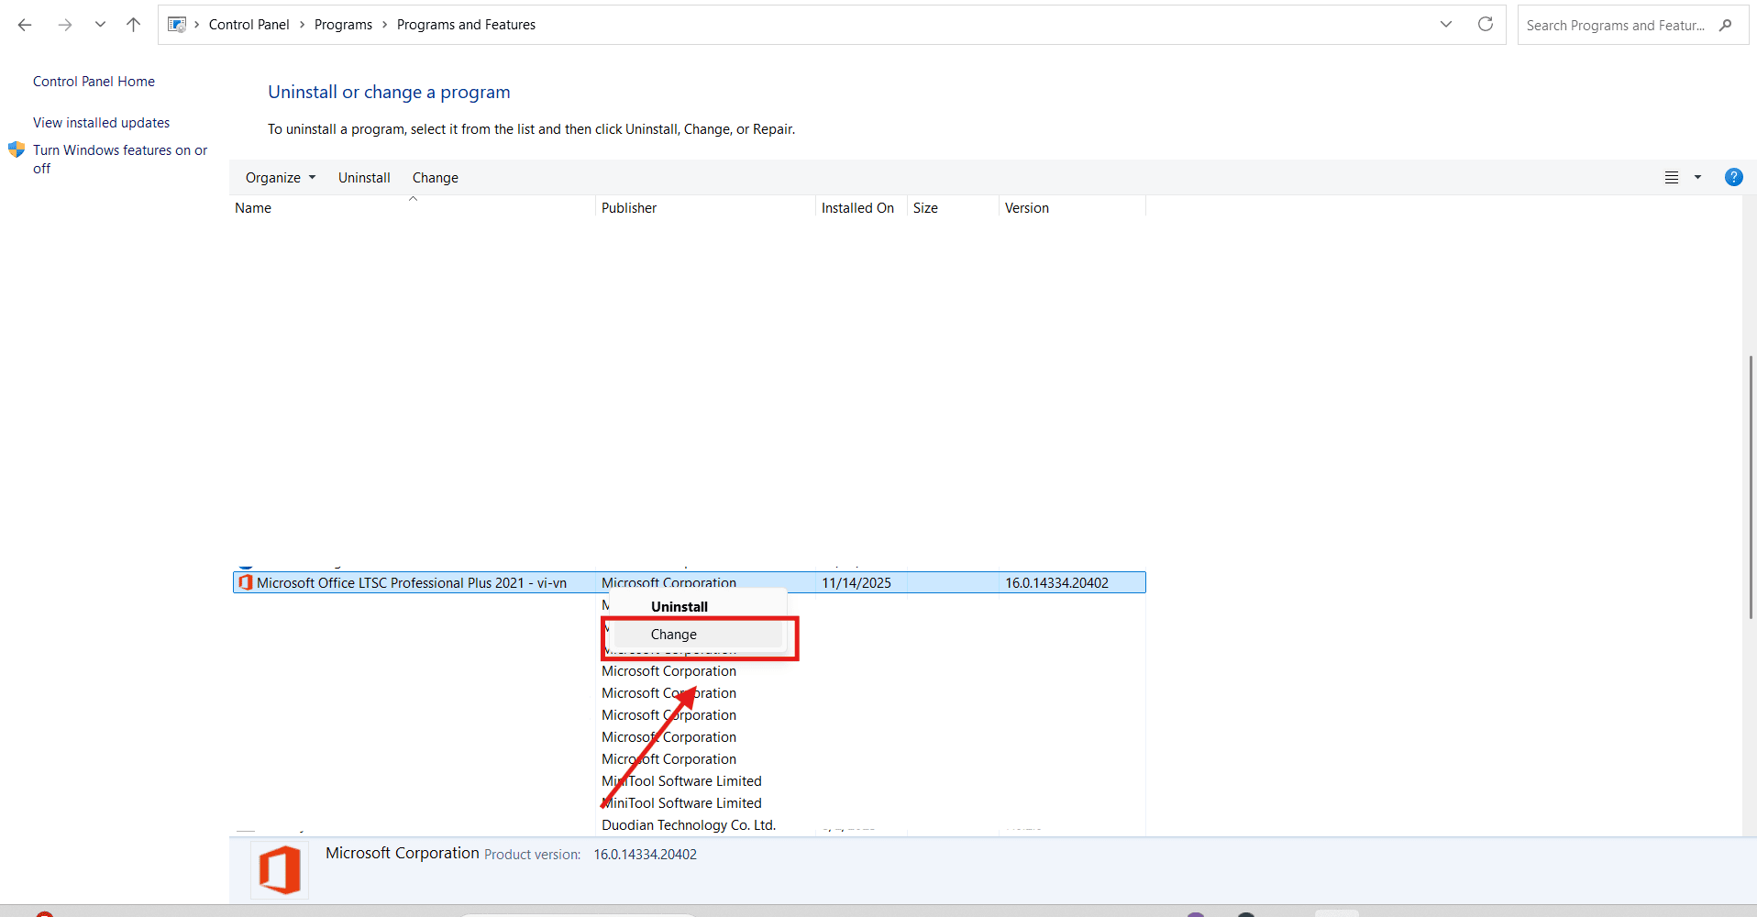The image size is (1757, 917).
Task: Click the Uninstall toolbar button
Action: point(364,178)
